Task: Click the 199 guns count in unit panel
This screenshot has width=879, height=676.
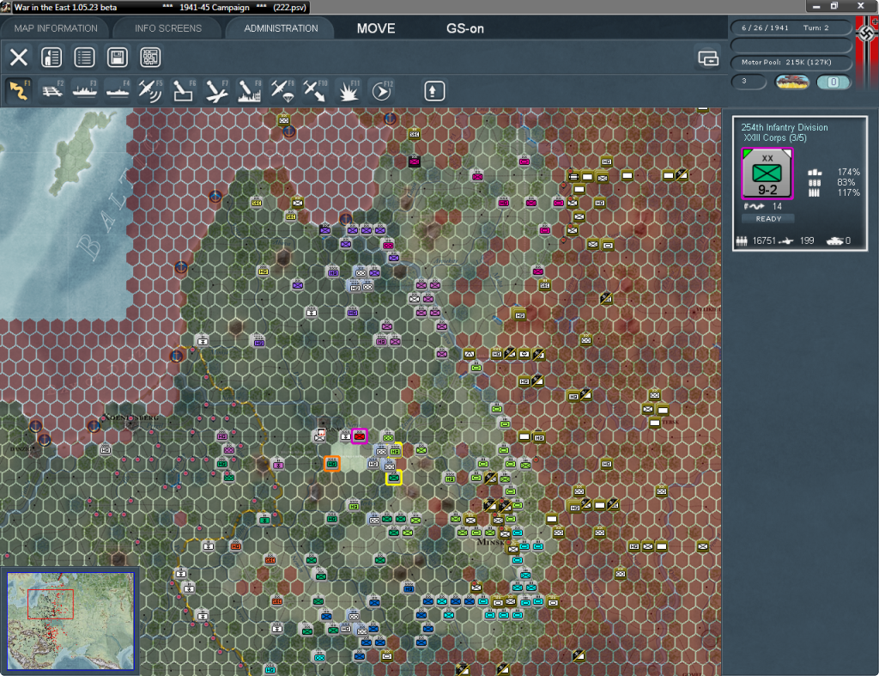Action: coord(807,241)
